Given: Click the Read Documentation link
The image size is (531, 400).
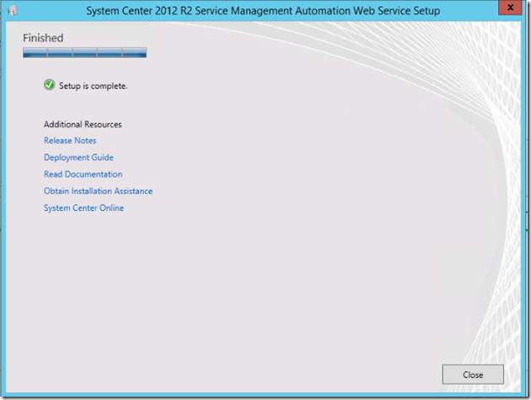Looking at the screenshot, I should 83,175.
